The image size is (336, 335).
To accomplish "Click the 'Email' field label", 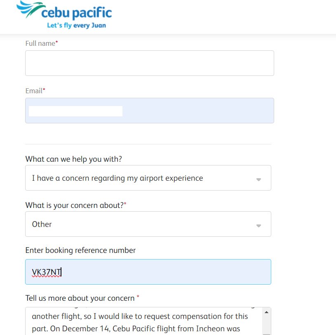I will pos(34,91).
